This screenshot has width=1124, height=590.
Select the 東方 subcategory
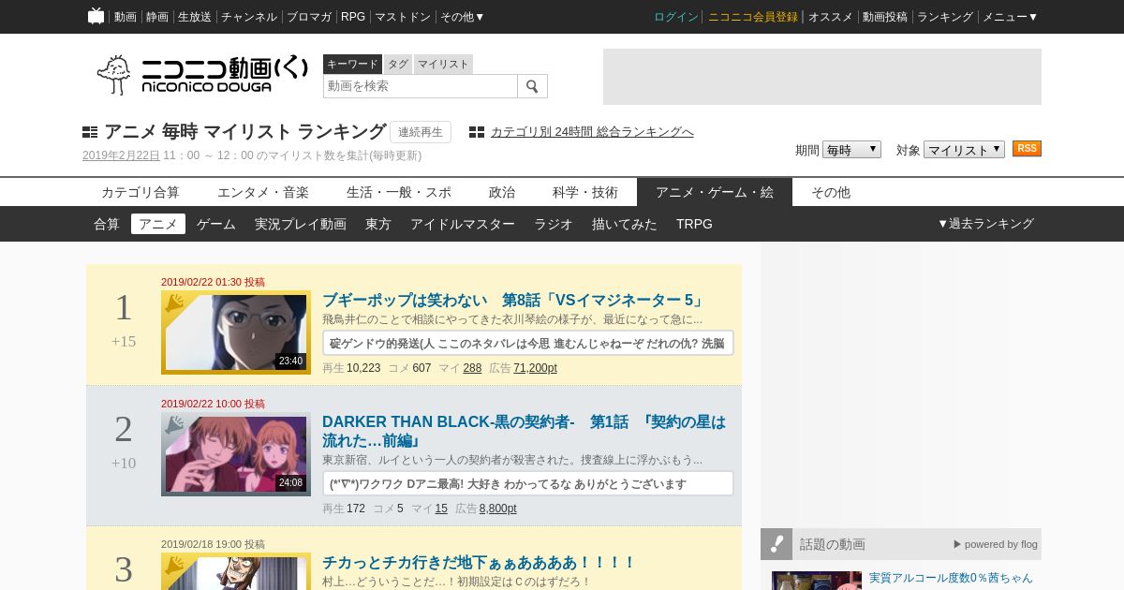(378, 224)
